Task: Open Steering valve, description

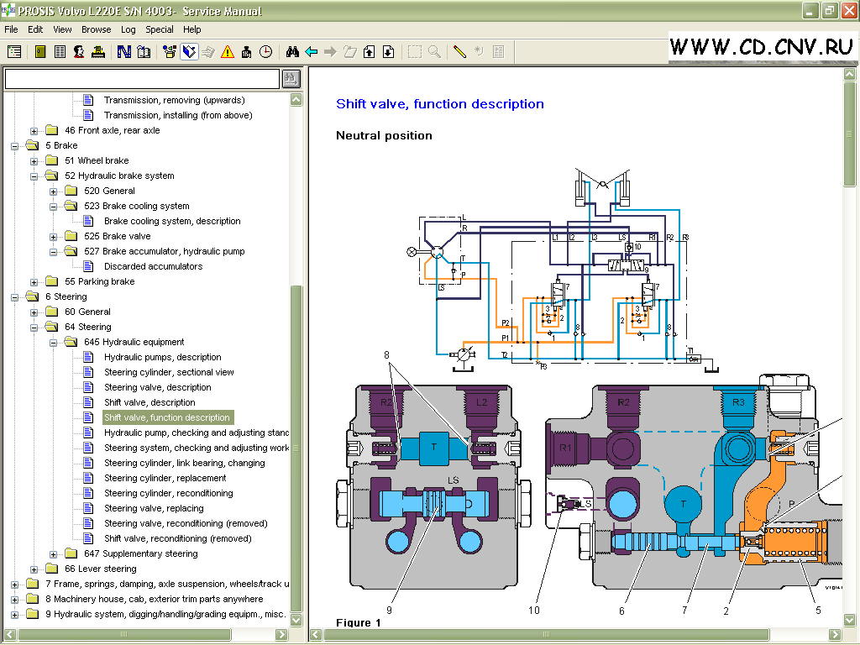Action: click(157, 387)
